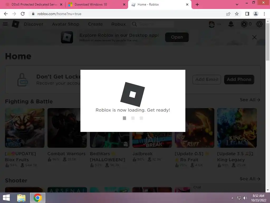Image resolution: width=270 pixels, height=203 pixels.
Task: Open File Explorer from the taskbar
Action: [x=21, y=198]
